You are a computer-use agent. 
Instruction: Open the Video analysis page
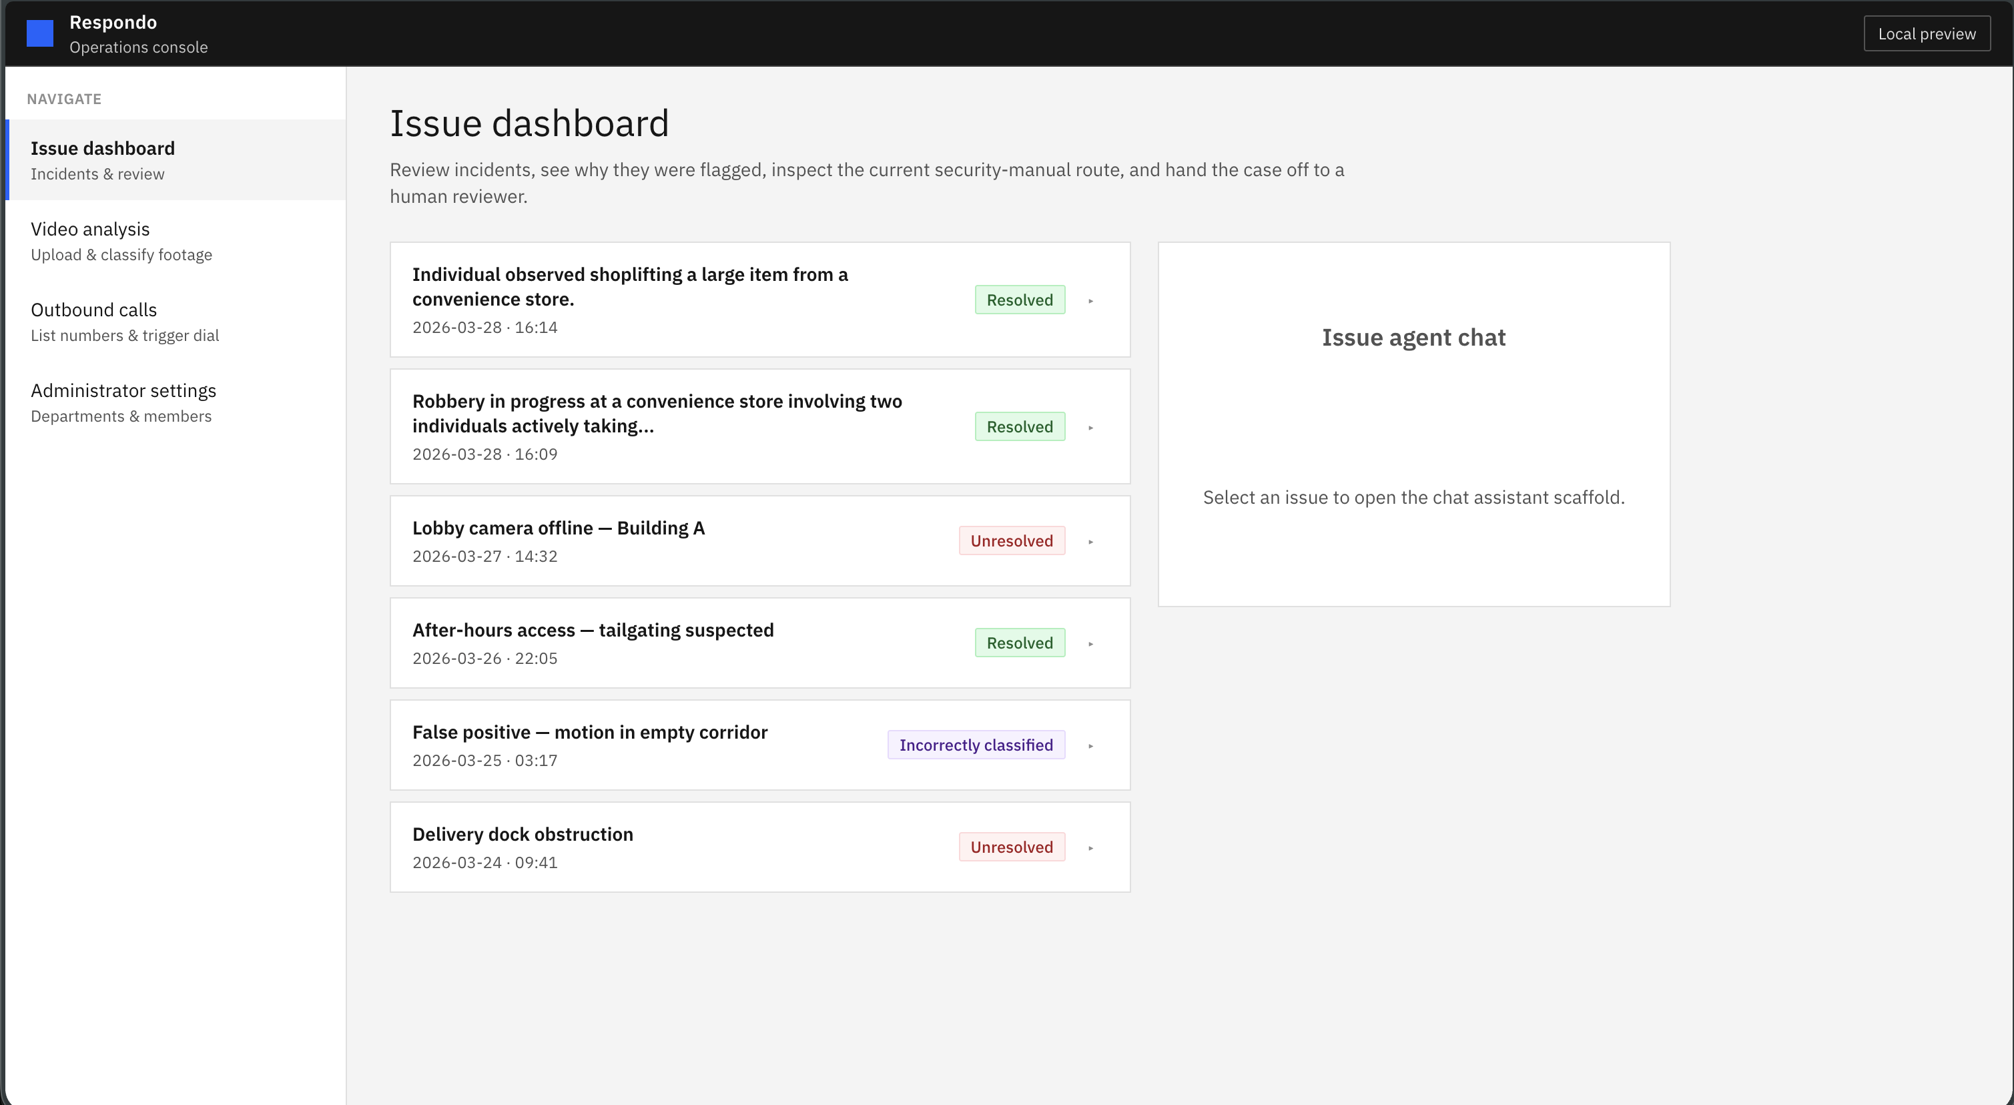coord(121,240)
